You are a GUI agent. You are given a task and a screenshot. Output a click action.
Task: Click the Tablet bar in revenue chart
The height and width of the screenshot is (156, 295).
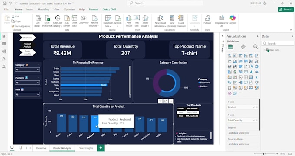[84, 85]
